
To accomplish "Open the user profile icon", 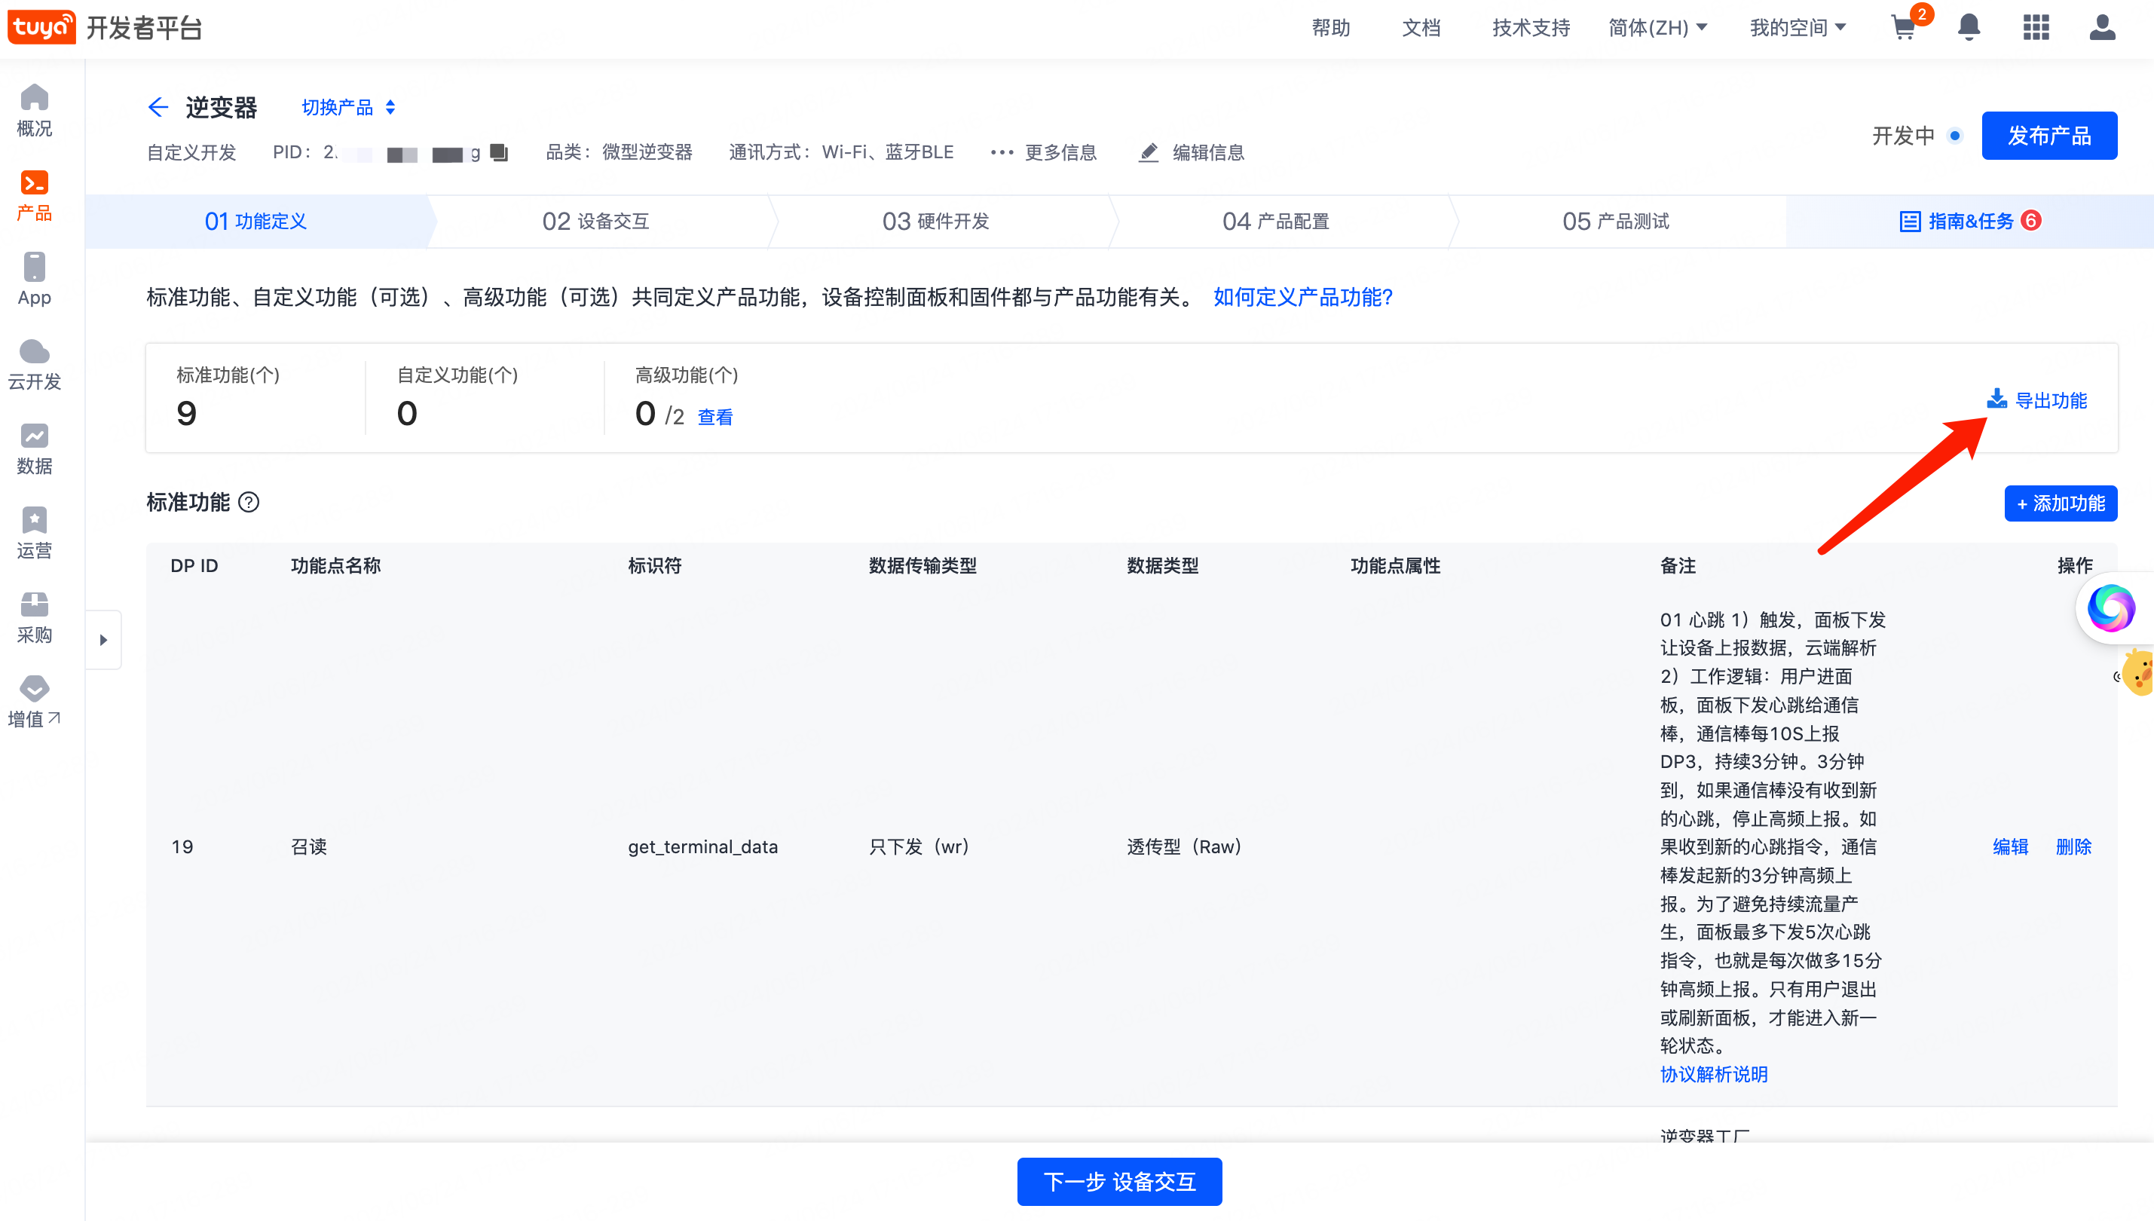I will [2102, 28].
